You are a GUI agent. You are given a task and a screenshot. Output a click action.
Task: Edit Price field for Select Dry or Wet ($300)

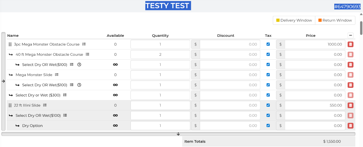(x=315, y=95)
